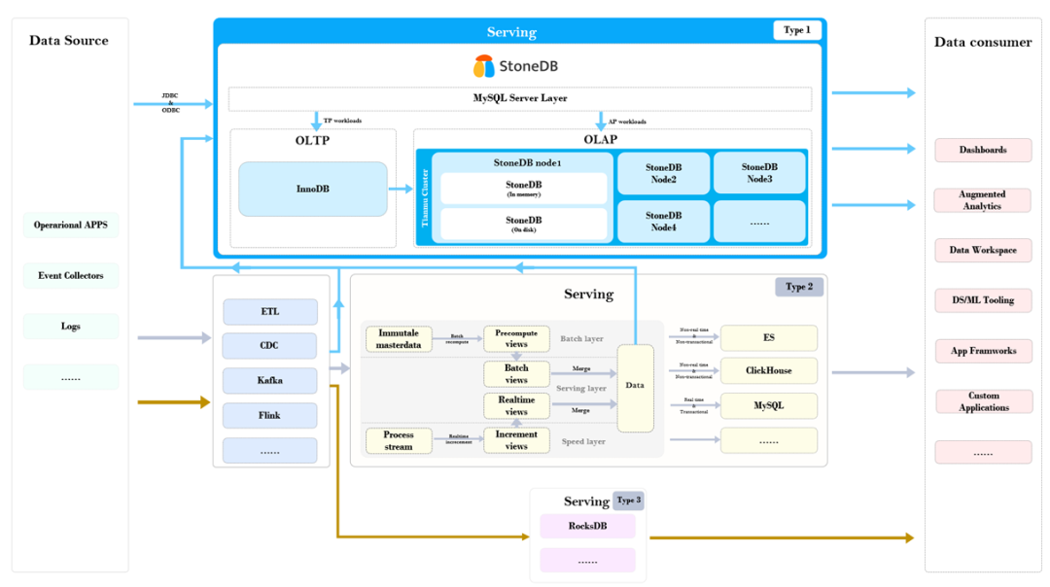Viewport: 1050px width, 587px height.
Task: Select the ClickHouse box
Action: (x=769, y=371)
